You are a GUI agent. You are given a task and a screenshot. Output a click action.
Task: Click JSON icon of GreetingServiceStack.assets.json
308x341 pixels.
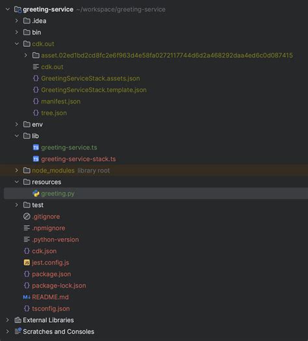[x=36, y=78]
